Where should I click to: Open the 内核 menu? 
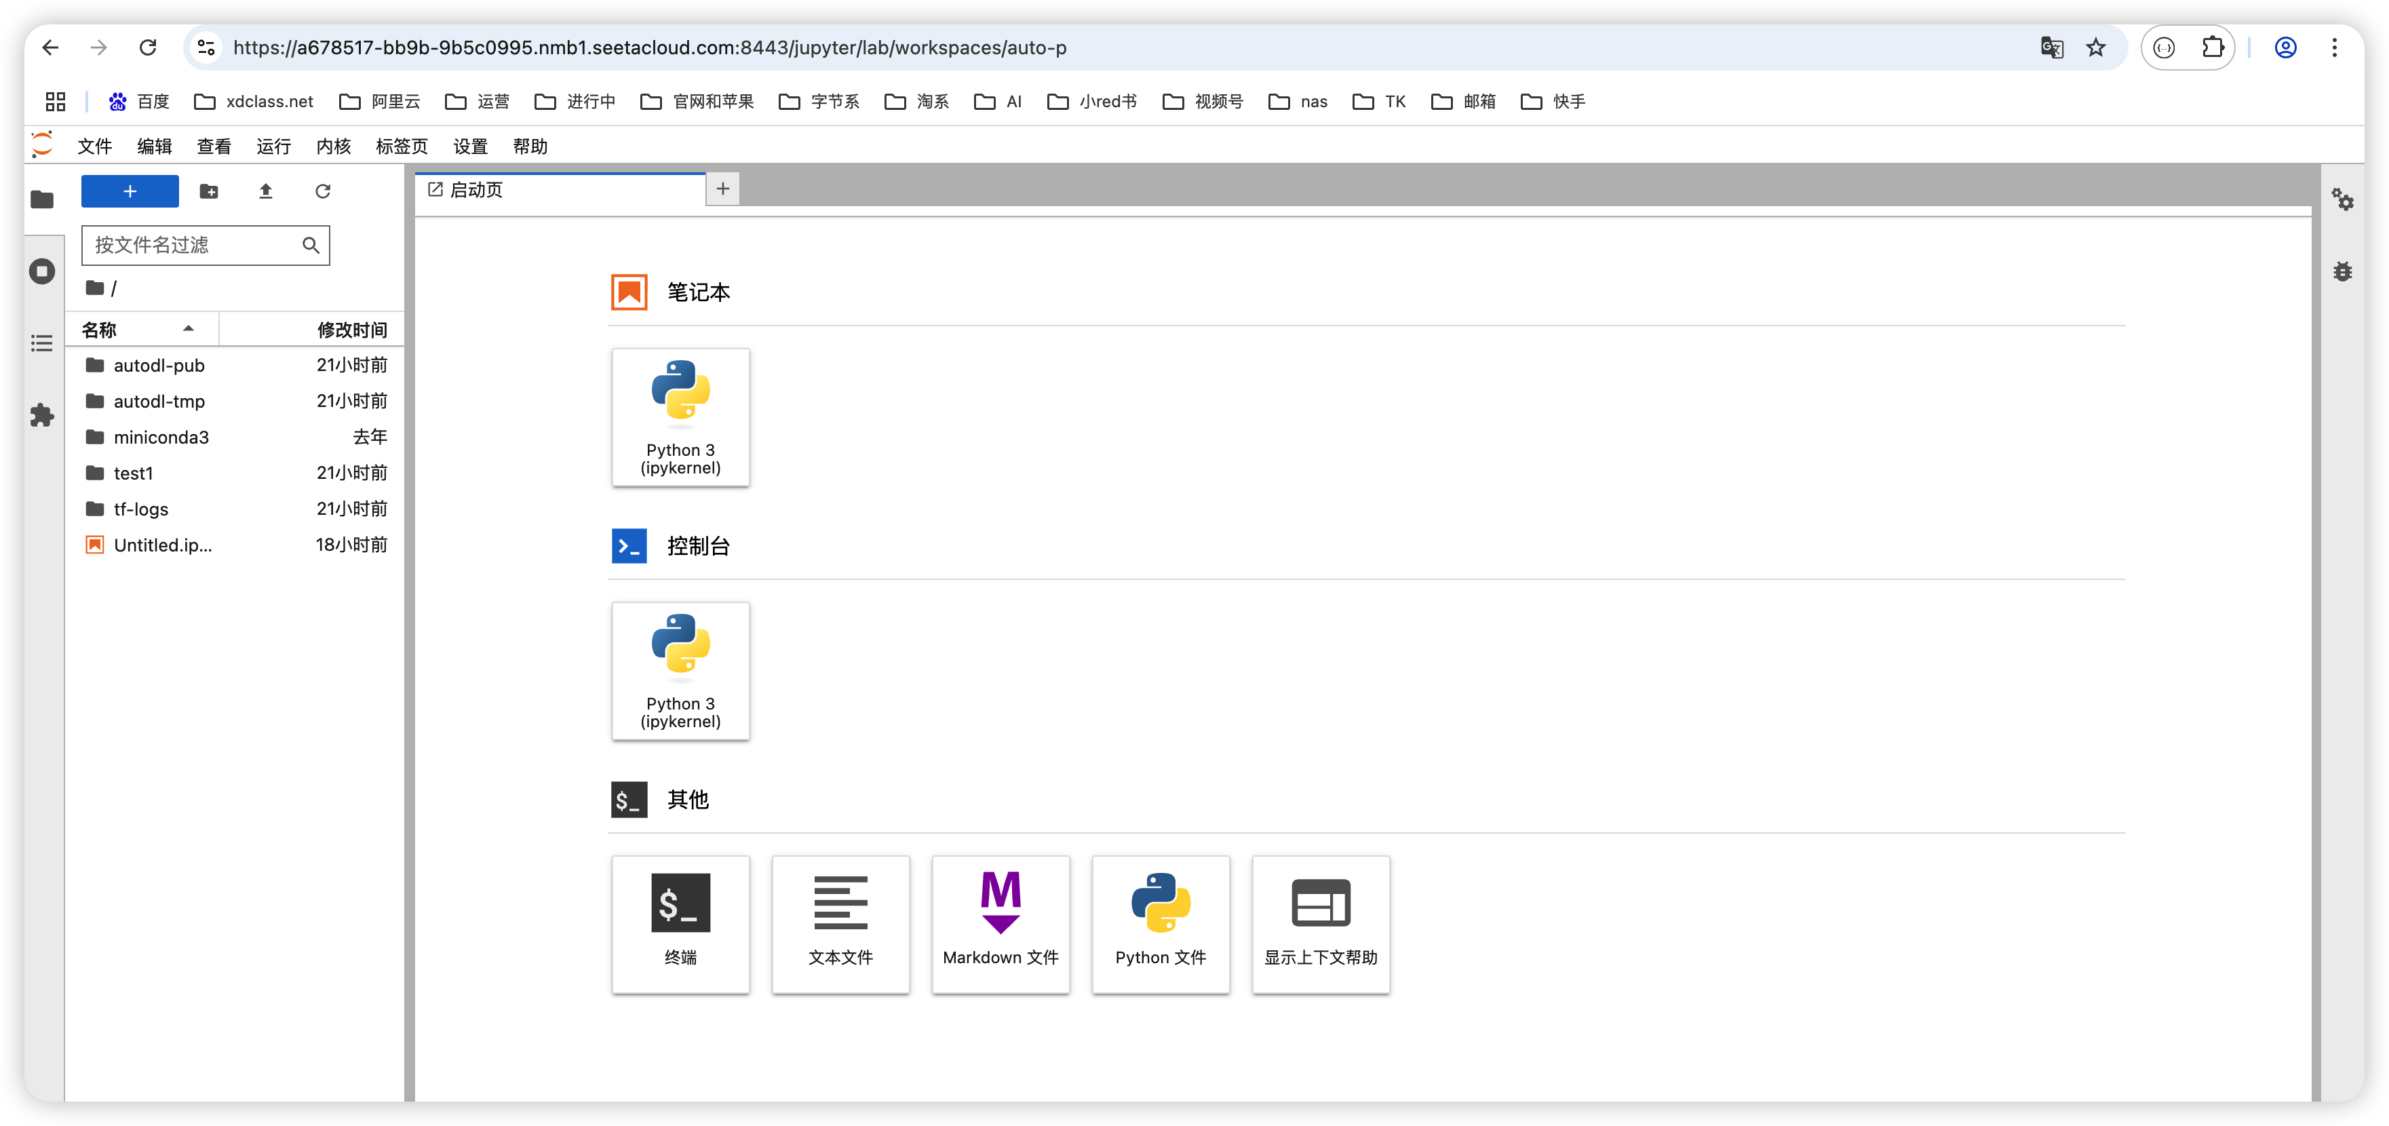pyautogui.click(x=333, y=147)
